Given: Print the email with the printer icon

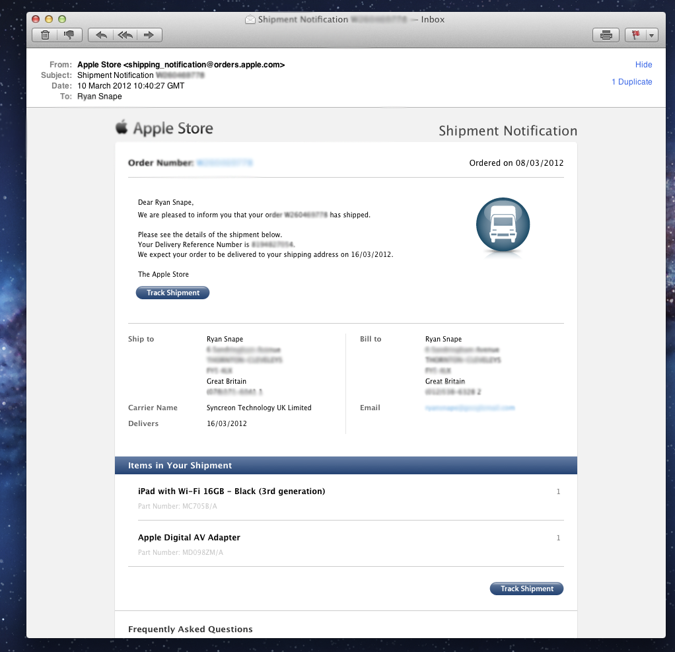Looking at the screenshot, I should [606, 35].
